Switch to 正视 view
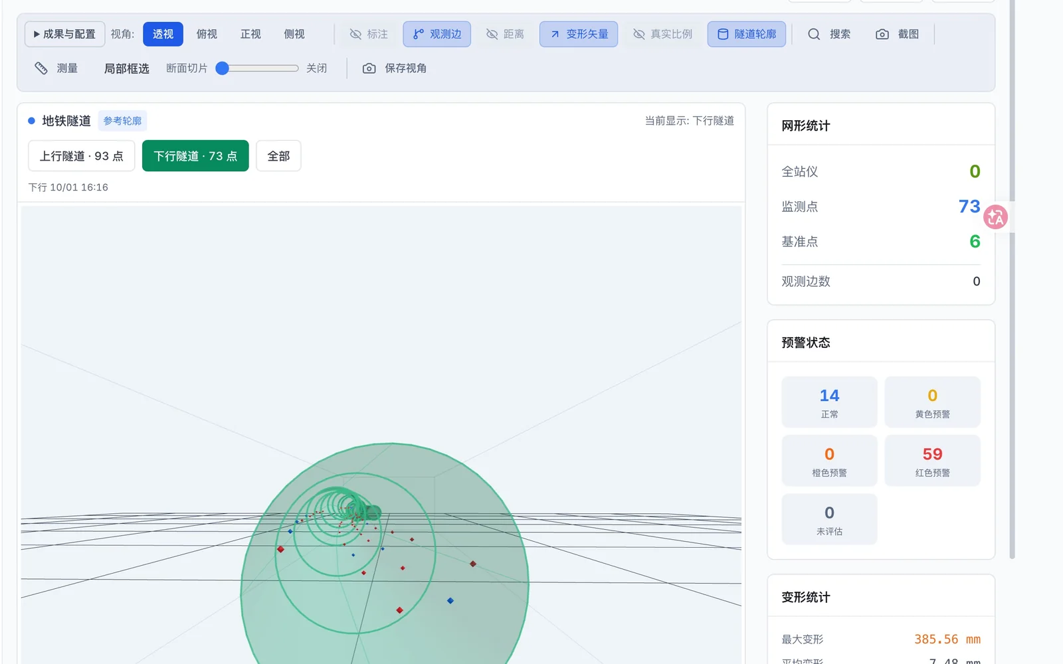Screen dimensions: 1063x664 (250, 34)
